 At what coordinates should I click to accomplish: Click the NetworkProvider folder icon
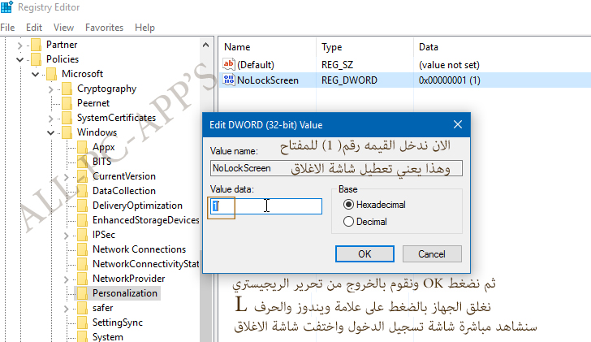click(x=82, y=279)
